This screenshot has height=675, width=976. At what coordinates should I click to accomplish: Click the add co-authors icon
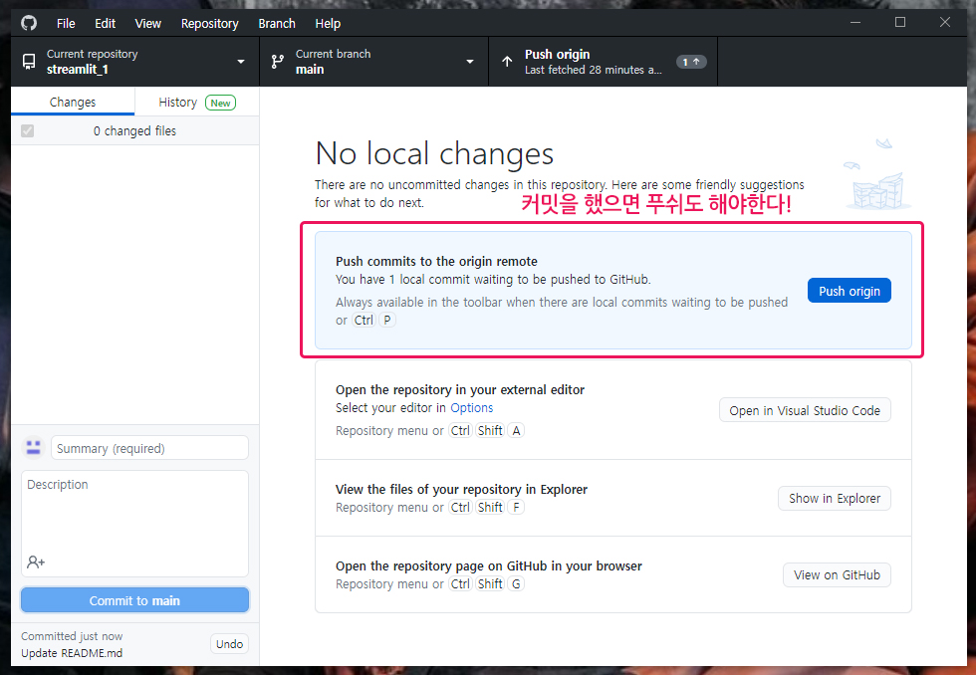pyautogui.click(x=36, y=562)
